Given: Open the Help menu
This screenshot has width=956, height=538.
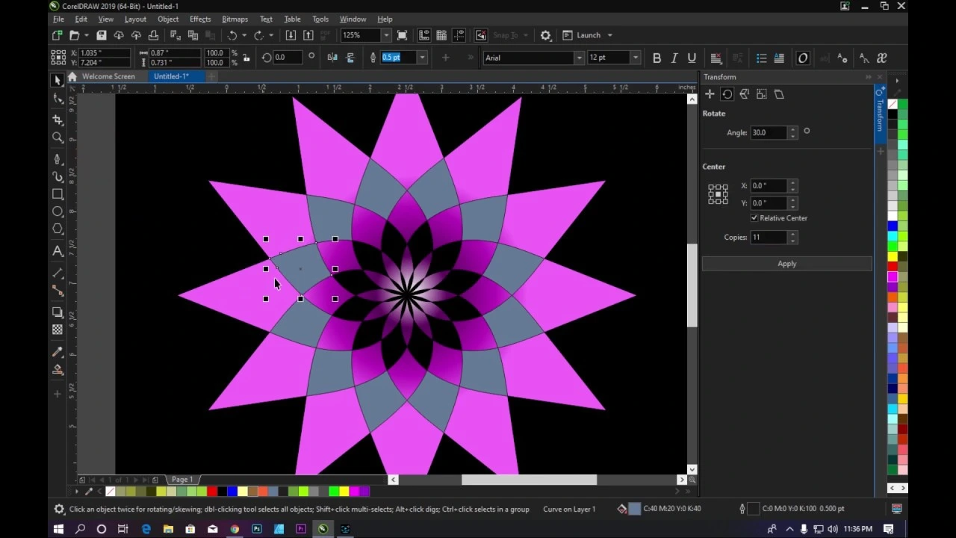Looking at the screenshot, I should (x=385, y=19).
